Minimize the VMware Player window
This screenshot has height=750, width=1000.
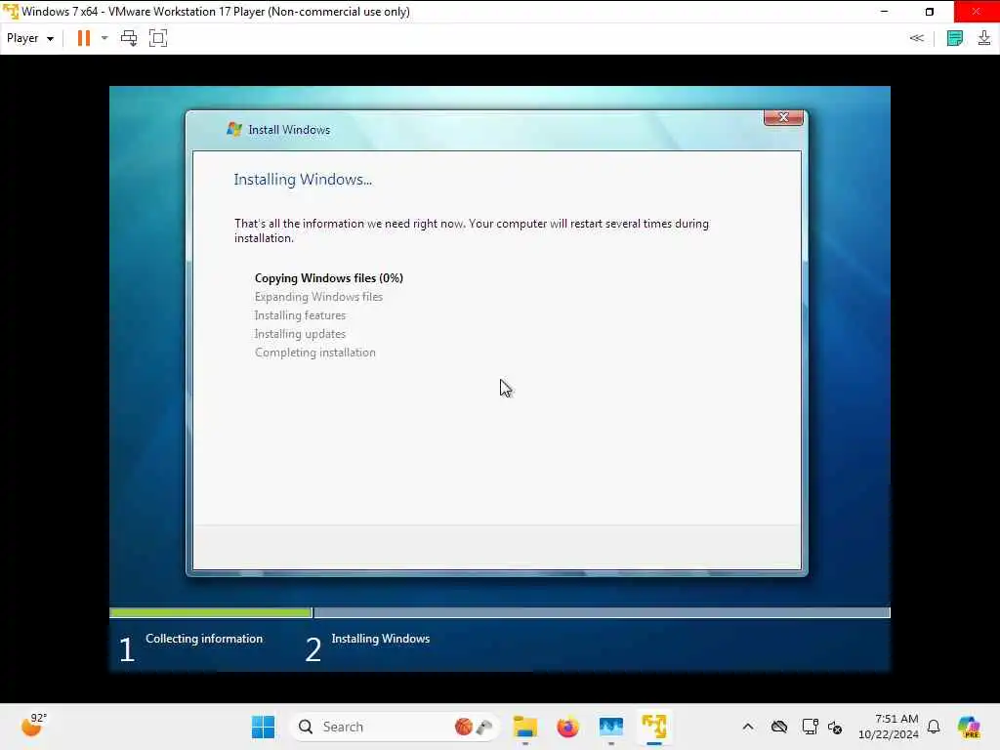coord(884,12)
